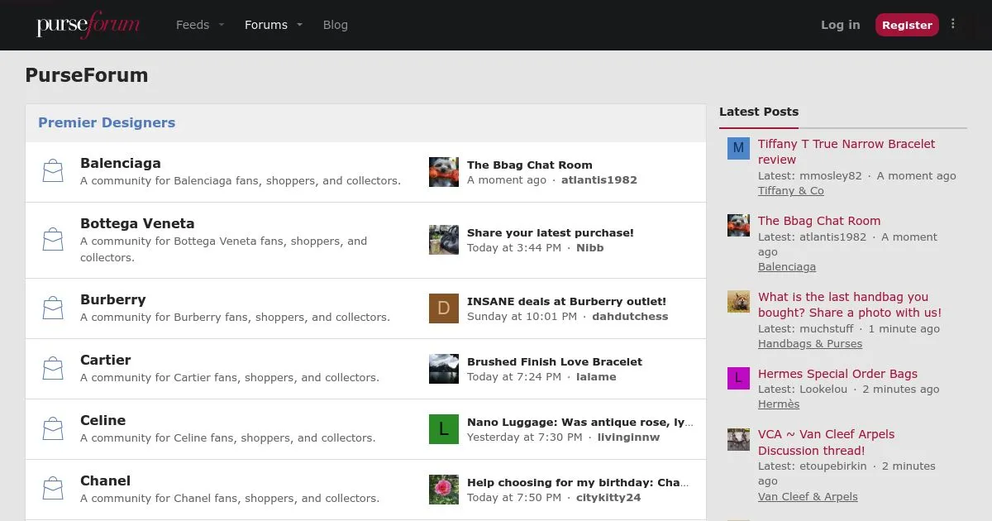This screenshot has height=521, width=992.
Task: View lalame user profile
Action: click(x=595, y=376)
